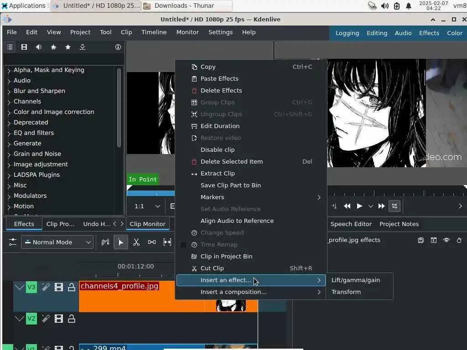Toggle V3 track video visibility film icon

(59, 287)
